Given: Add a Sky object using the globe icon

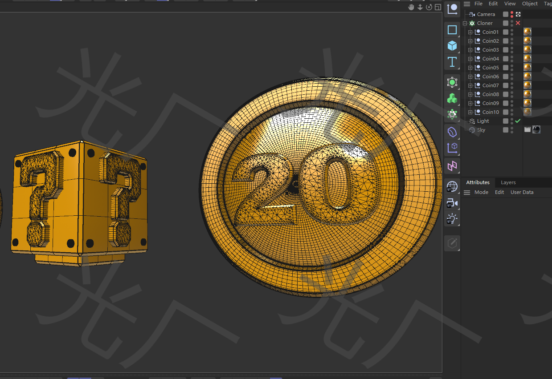Looking at the screenshot, I should pyautogui.click(x=452, y=187).
